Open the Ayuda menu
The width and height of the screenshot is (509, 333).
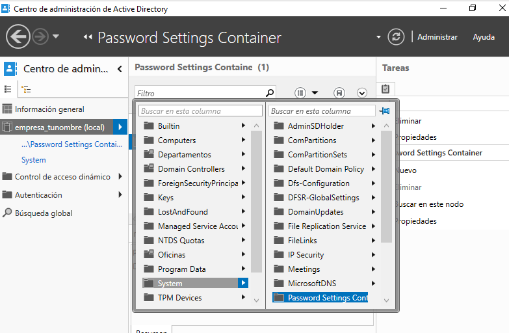(x=484, y=37)
